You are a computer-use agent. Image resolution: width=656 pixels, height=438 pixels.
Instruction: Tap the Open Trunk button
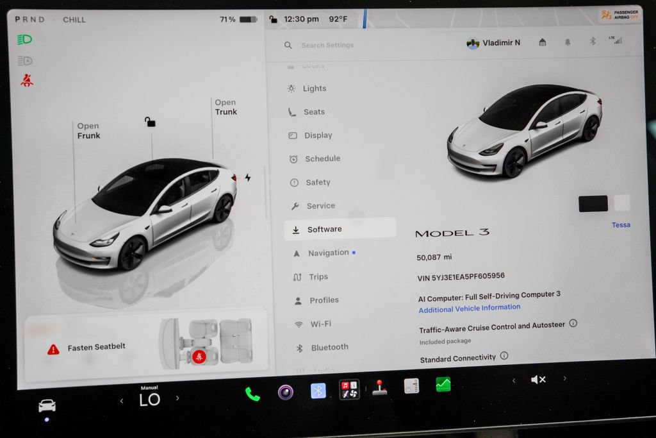tap(226, 107)
